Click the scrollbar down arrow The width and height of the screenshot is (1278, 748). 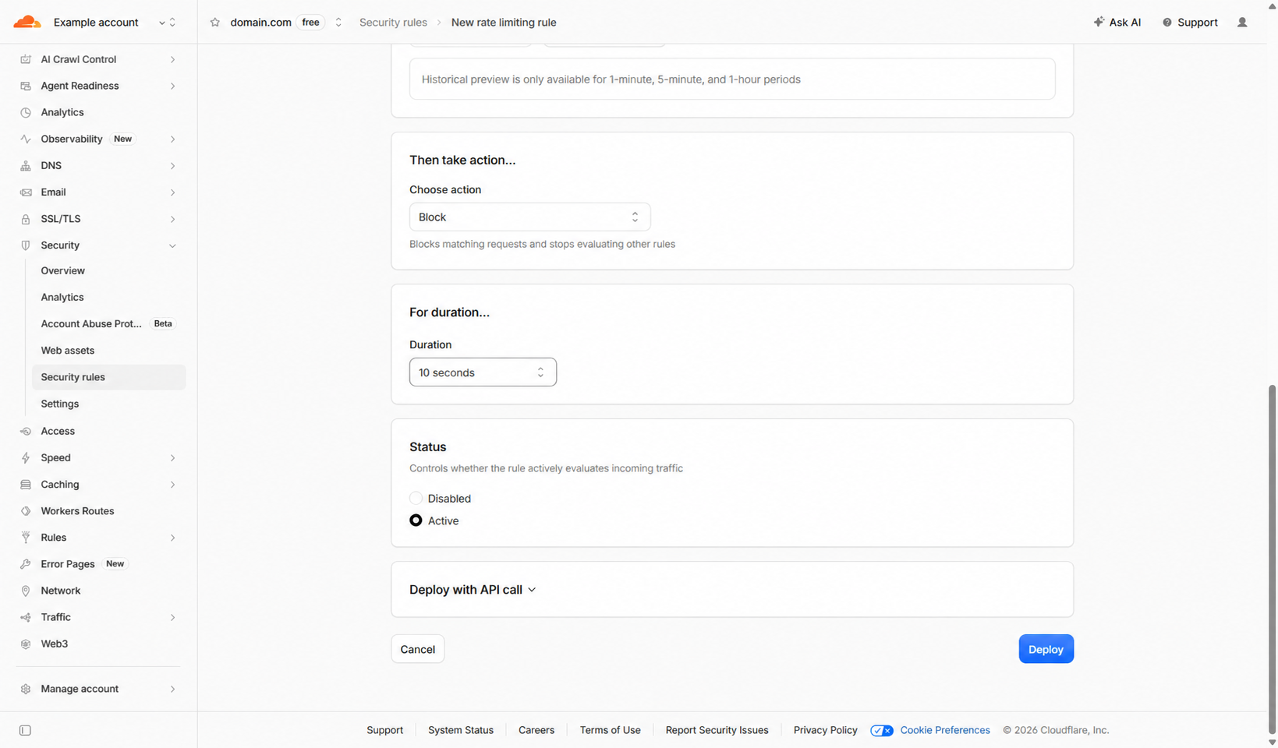1272,742
